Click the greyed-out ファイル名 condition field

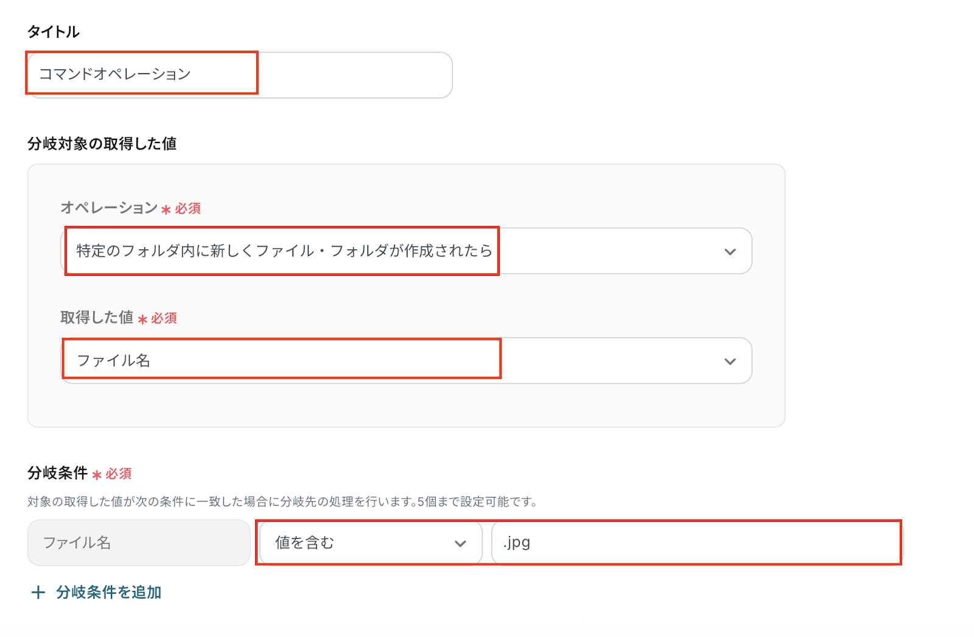pyautogui.click(x=139, y=543)
